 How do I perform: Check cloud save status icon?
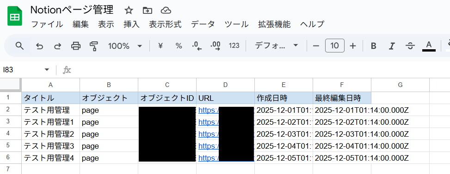(166, 11)
